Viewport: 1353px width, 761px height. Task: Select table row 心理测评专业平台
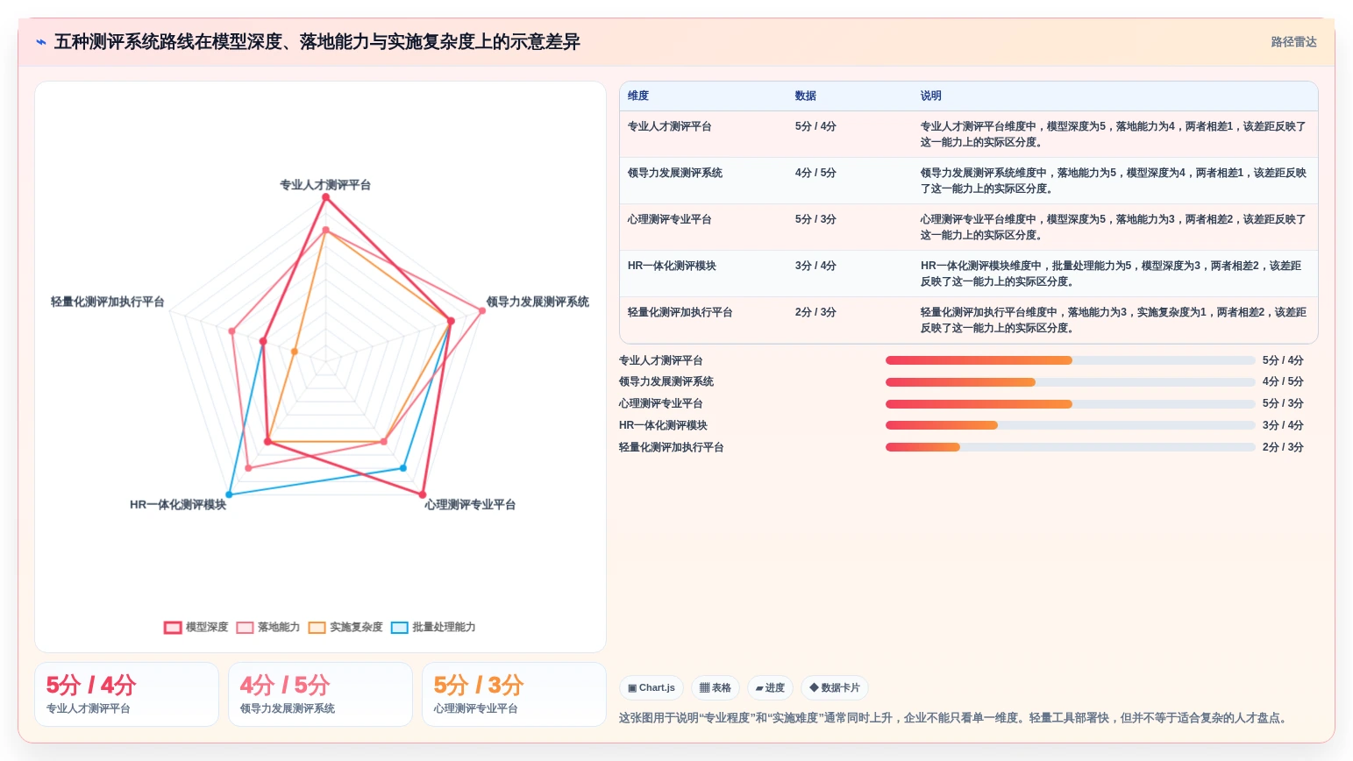968,227
